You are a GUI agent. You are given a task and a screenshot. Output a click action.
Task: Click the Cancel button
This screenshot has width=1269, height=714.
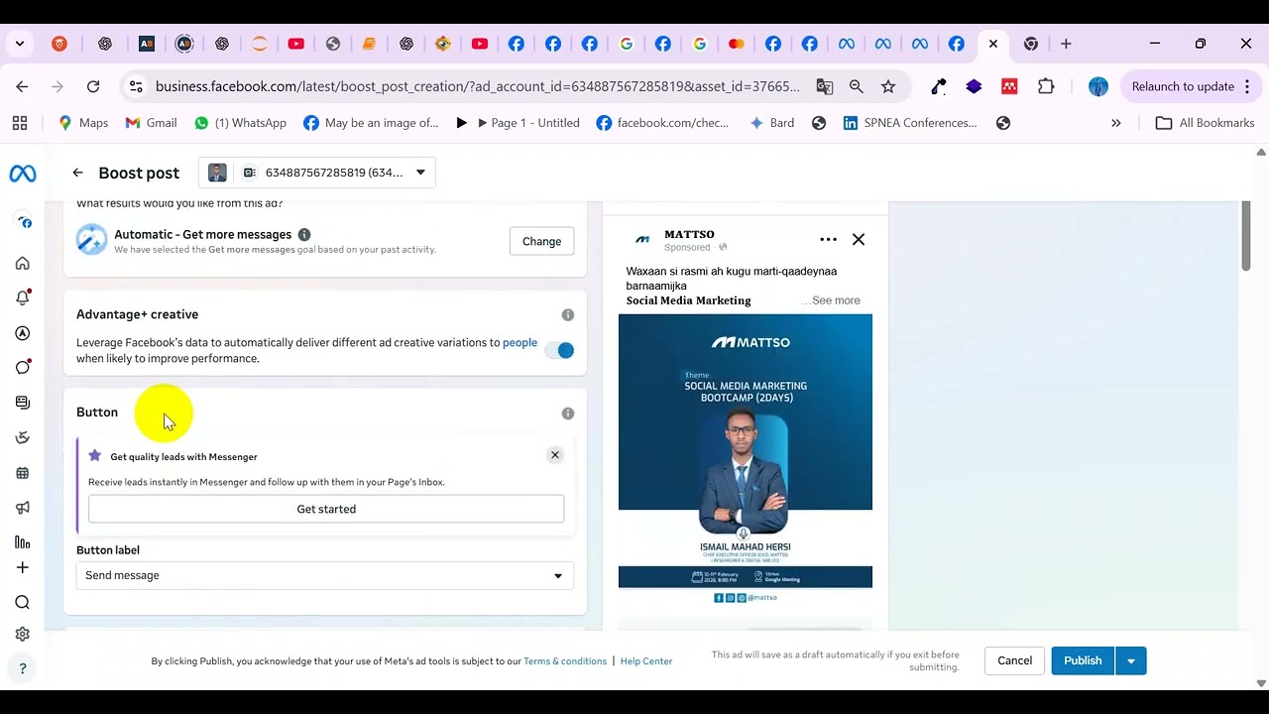pos(1014,660)
